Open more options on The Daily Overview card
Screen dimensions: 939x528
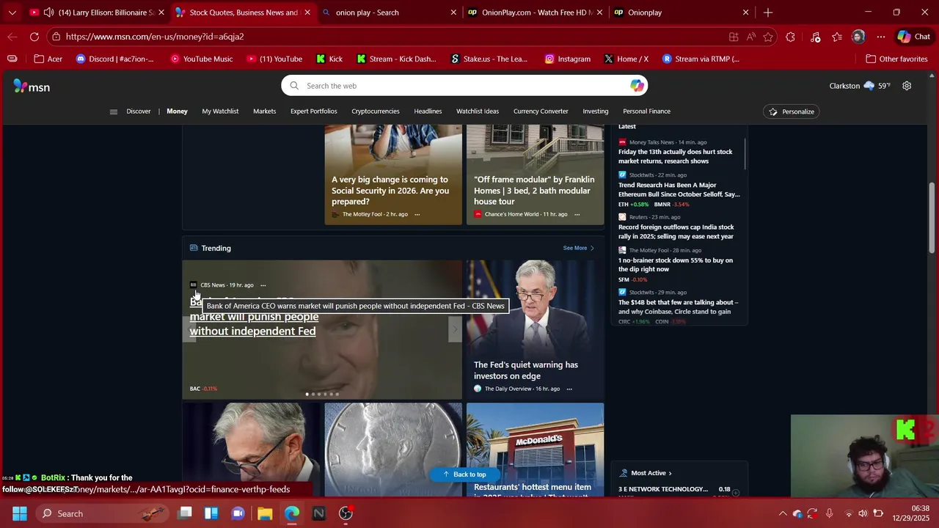pyautogui.click(x=569, y=389)
